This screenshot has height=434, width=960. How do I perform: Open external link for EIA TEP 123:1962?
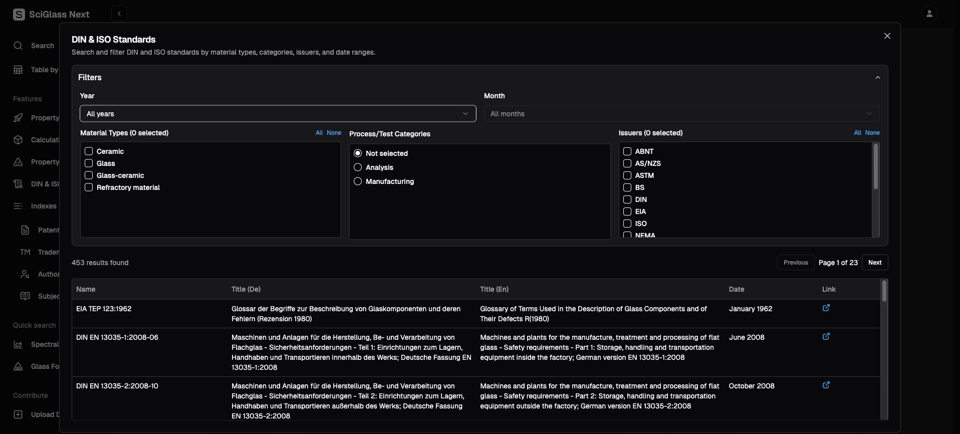point(826,308)
